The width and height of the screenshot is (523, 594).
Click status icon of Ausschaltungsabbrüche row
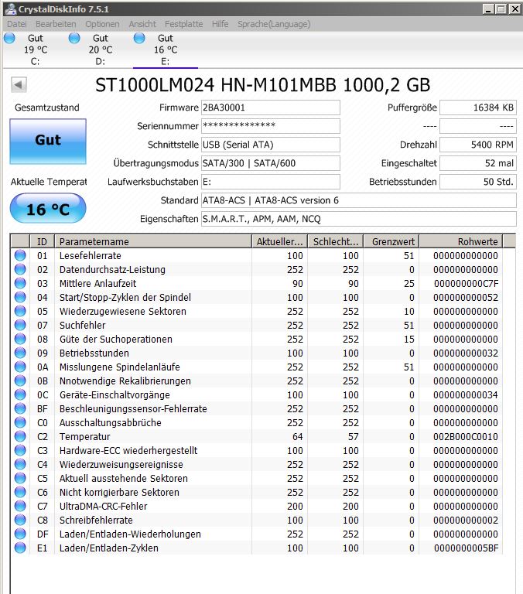point(20,423)
